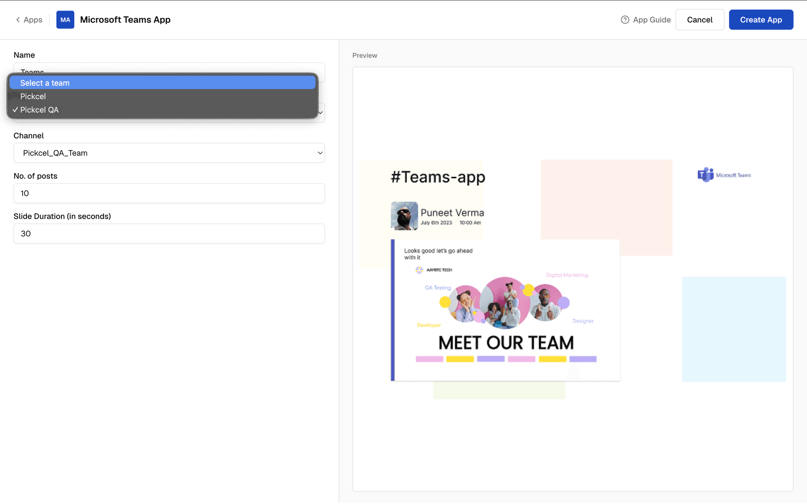Screen dimensions: 807x504
Task: Edit the No. of posts field
Action: tap(169, 193)
